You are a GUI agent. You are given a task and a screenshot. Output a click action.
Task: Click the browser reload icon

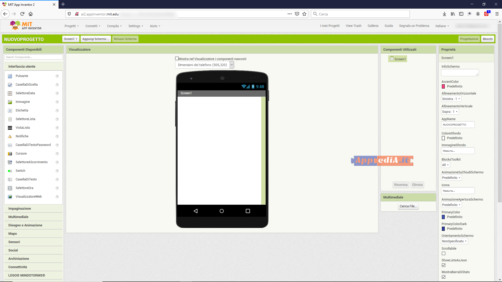[x=22, y=14]
